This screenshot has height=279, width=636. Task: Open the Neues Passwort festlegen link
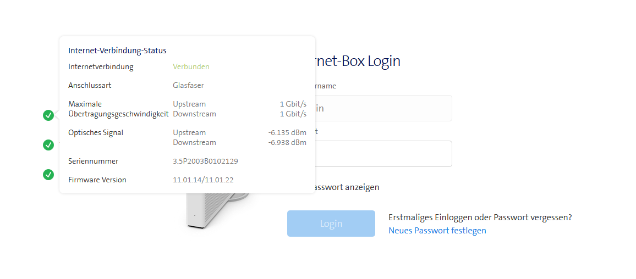click(x=437, y=231)
